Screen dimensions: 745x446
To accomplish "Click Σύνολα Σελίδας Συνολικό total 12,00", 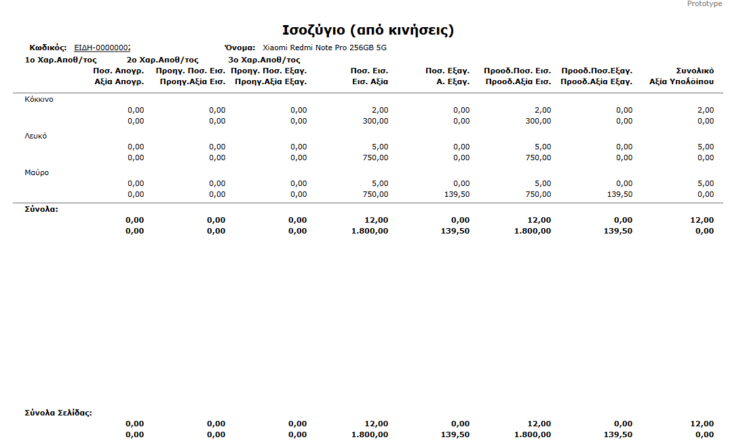I will pos(702,424).
